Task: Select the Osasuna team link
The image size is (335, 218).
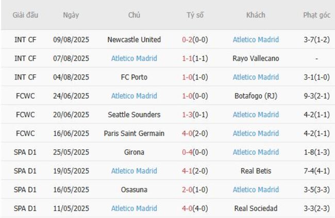Action: [x=134, y=190]
